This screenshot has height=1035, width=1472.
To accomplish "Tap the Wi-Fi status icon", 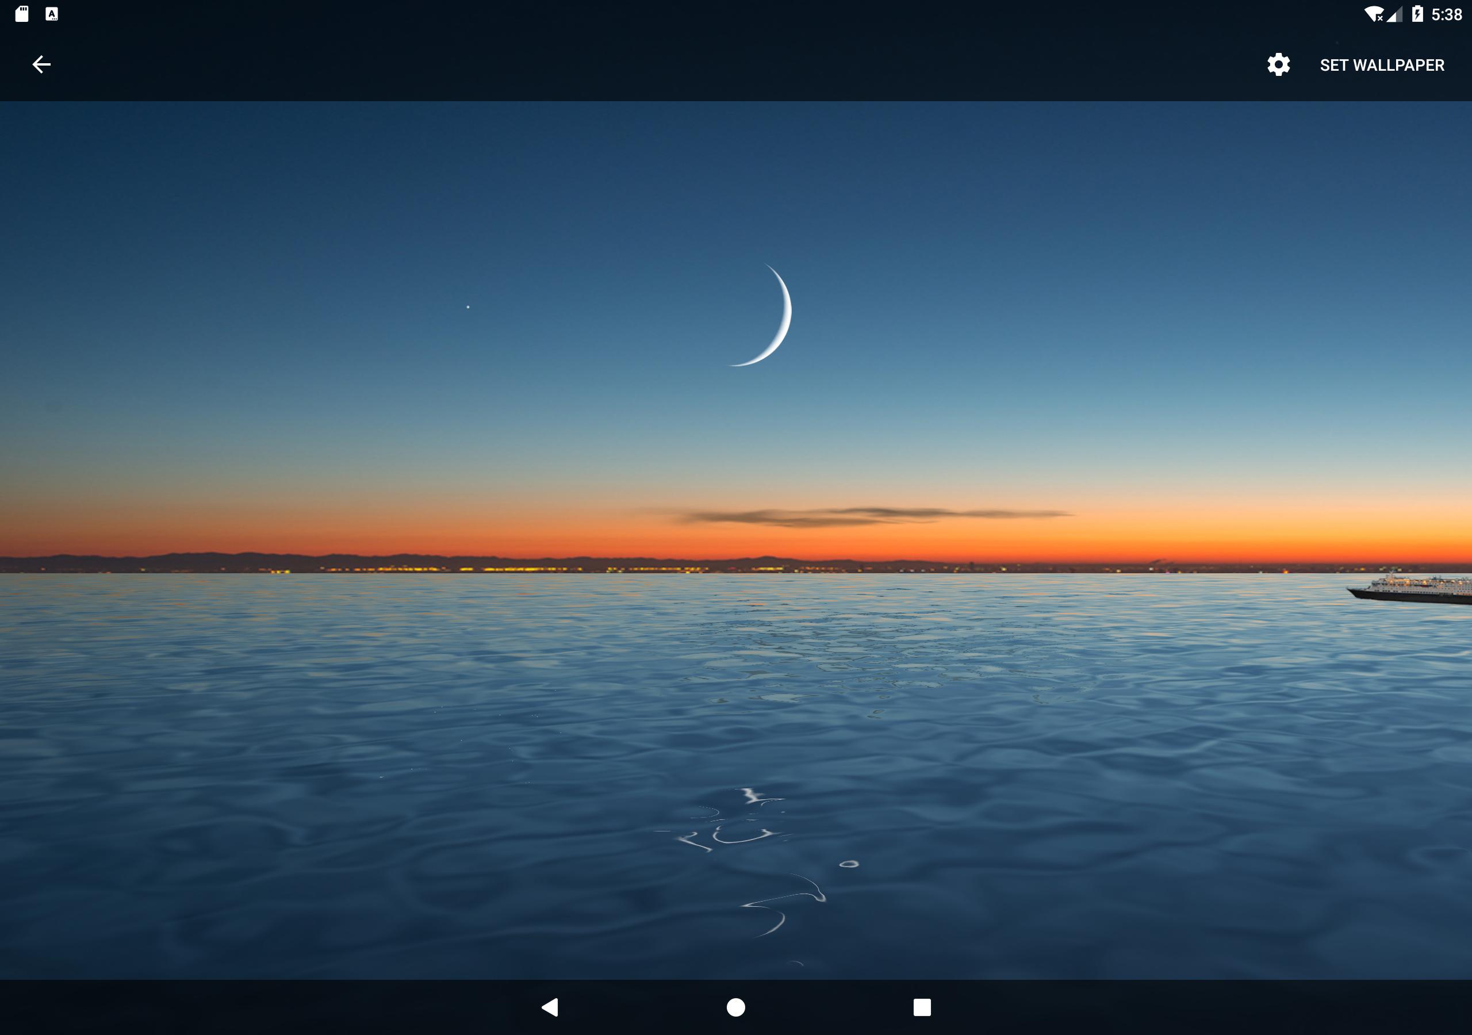I will 1374,14.
